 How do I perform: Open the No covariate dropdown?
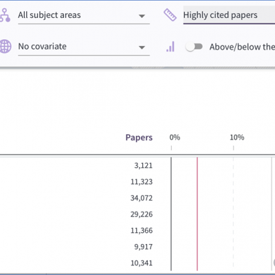coord(84,47)
